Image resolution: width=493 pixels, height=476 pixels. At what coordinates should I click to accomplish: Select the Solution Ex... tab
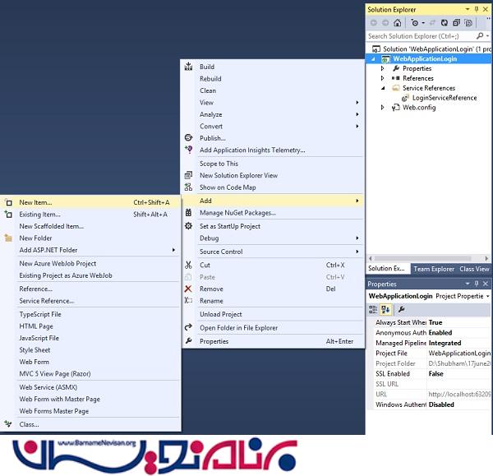[387, 269]
